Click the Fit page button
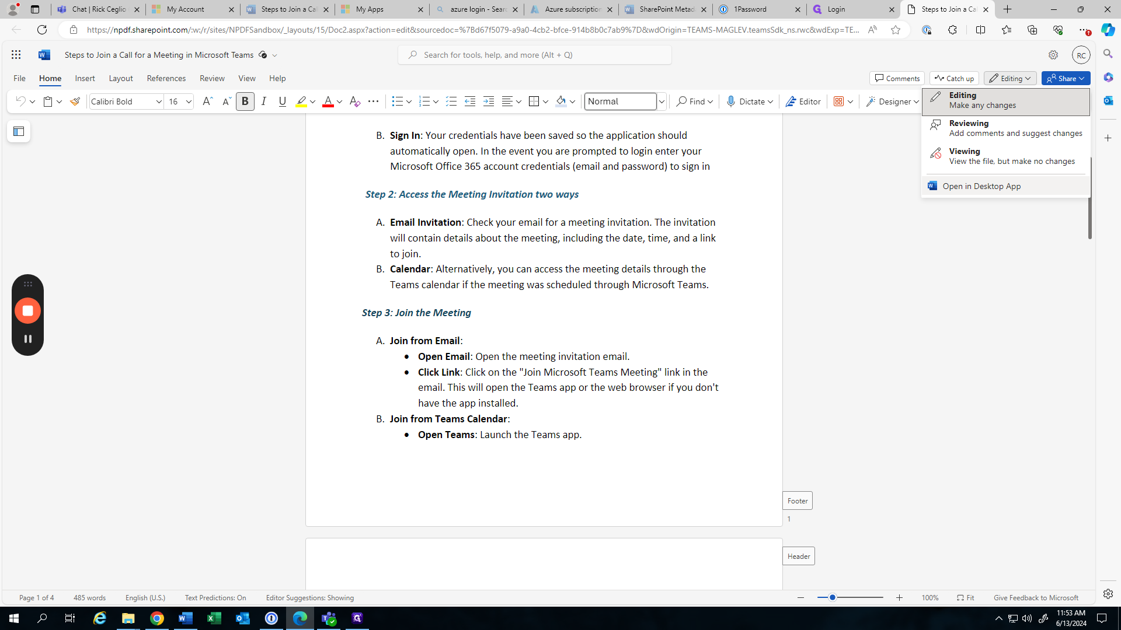The width and height of the screenshot is (1121, 630). [x=966, y=598]
